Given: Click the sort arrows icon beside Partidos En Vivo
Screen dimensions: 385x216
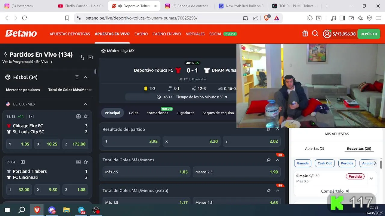Looking at the screenshot, I should [82, 57].
